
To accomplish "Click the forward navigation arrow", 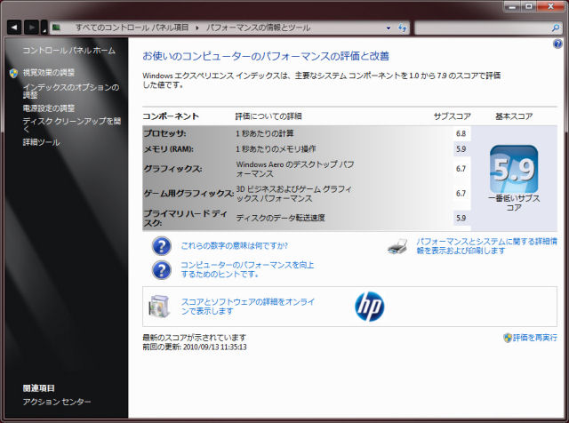I will [x=32, y=28].
